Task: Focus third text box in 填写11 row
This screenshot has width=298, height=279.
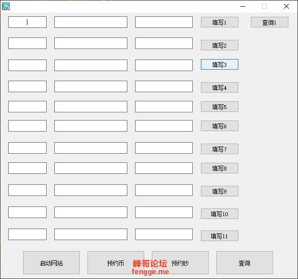Action: (164, 234)
